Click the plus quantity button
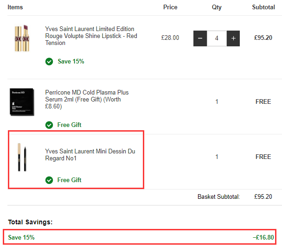The width and height of the screenshot is (282, 247). [233, 38]
